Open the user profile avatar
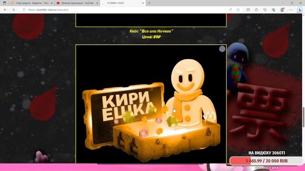The height and width of the screenshot is (171, 305). (282, 9)
